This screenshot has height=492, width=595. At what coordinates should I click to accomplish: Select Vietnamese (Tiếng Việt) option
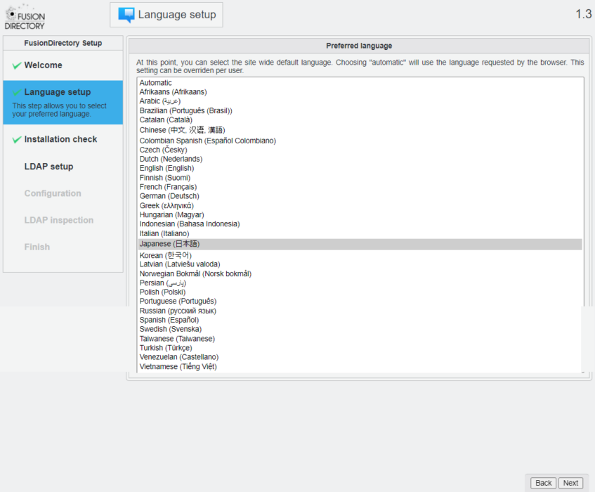tap(178, 366)
